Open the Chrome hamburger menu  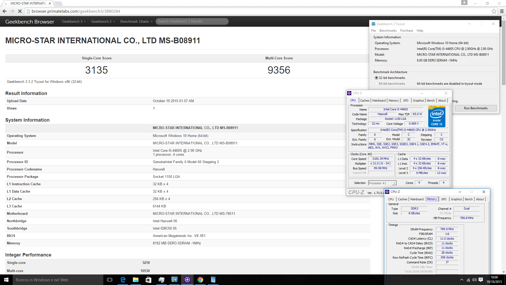point(502,11)
